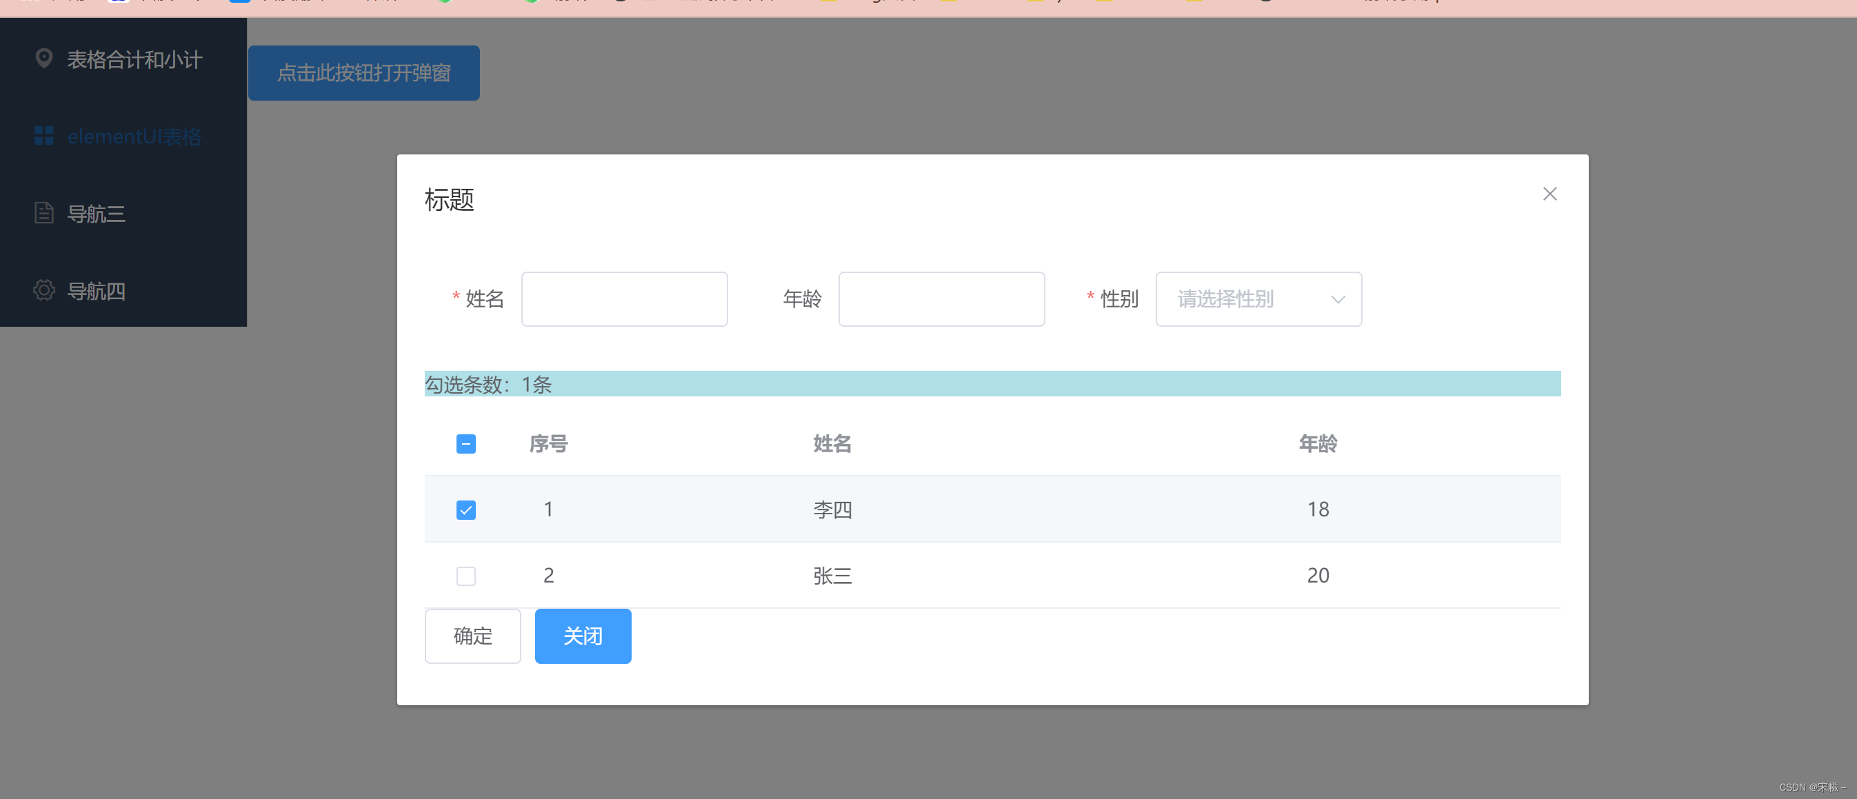The height and width of the screenshot is (799, 1857).
Task: Uncheck the row 1 李四 checkbox
Action: coord(465,510)
